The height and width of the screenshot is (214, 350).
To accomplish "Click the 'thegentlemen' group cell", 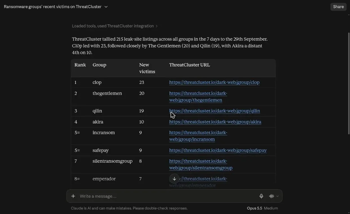I will pyautogui.click(x=107, y=93).
